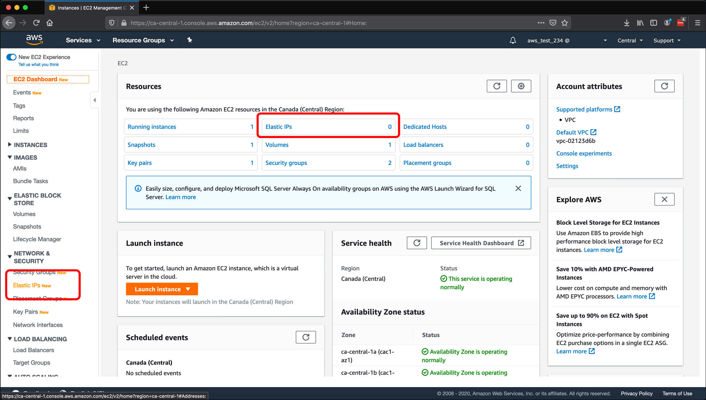The height and width of the screenshot is (400, 706).
Task: Expand the INSTANCES section
Action: [27, 145]
